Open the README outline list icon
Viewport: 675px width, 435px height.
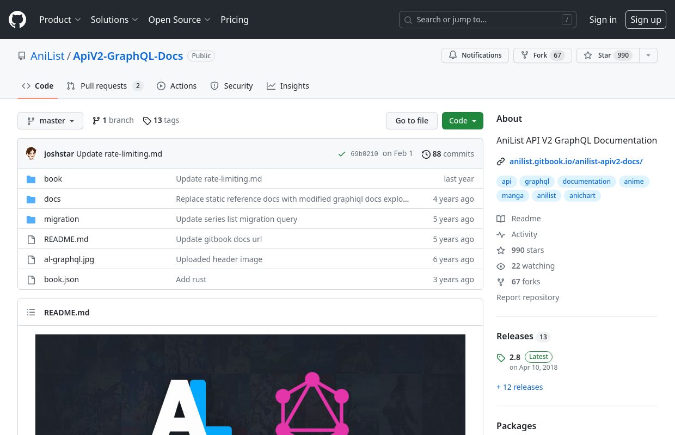(x=31, y=313)
